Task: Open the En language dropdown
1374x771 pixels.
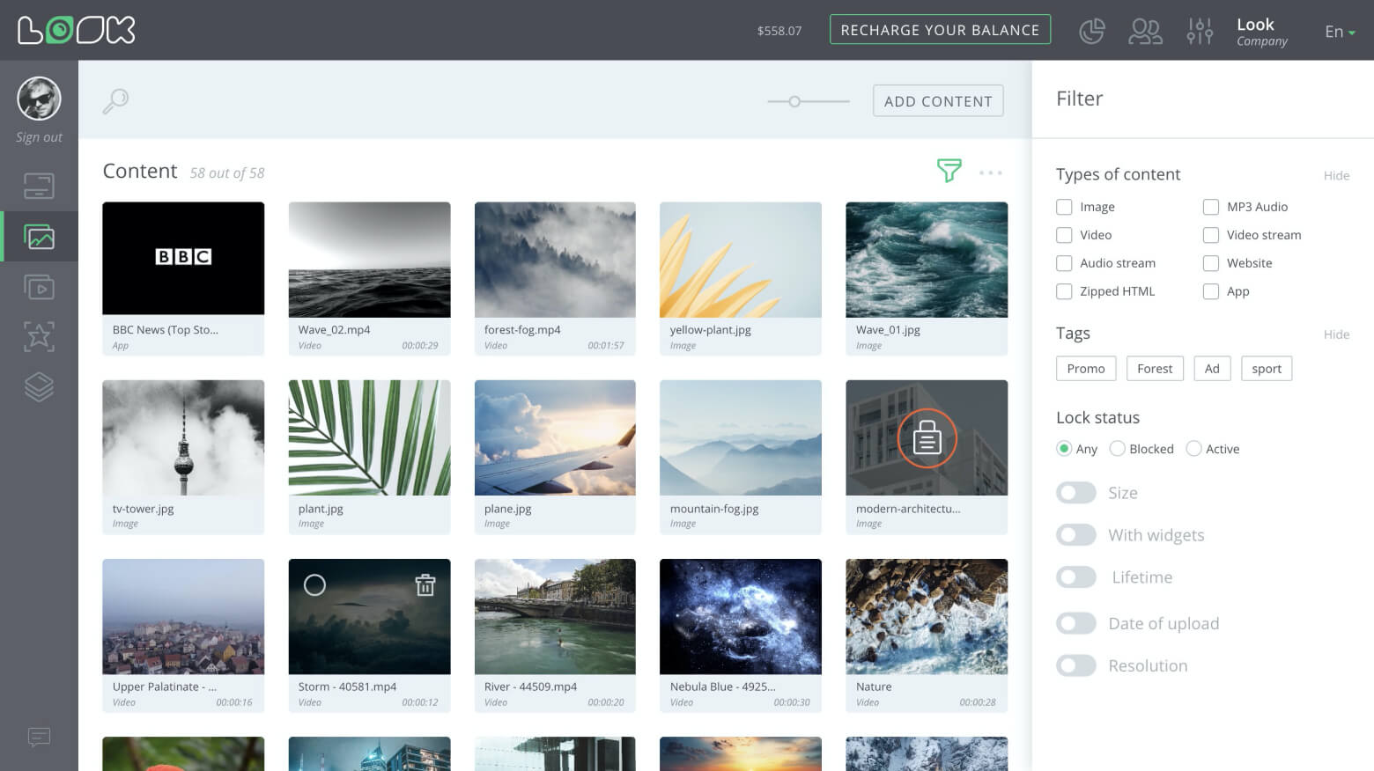Action: [x=1337, y=32]
